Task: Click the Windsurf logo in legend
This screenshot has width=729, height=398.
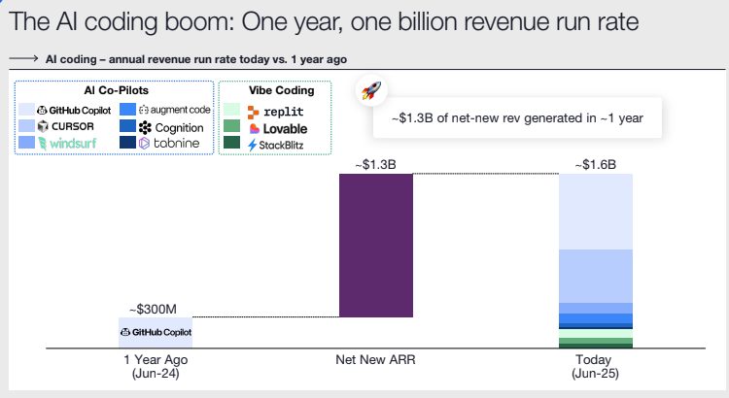Action: pyautogui.click(x=67, y=143)
